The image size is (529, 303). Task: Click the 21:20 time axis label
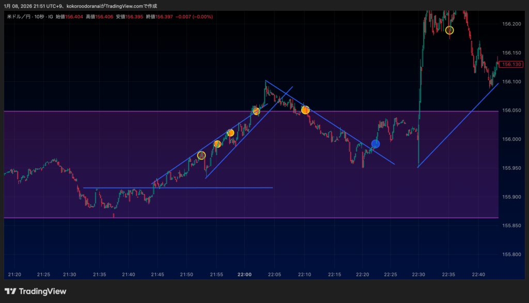(x=15, y=275)
